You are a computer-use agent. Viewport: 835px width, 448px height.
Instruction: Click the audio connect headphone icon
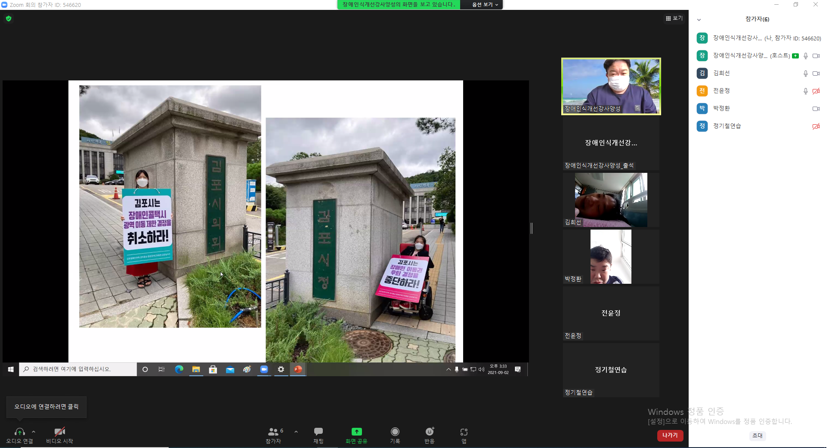20,432
